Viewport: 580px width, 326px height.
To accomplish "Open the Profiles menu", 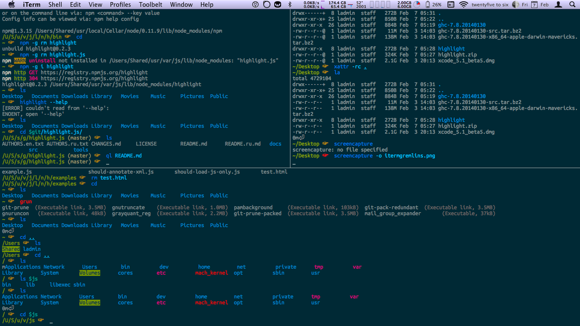I will tap(121, 5).
